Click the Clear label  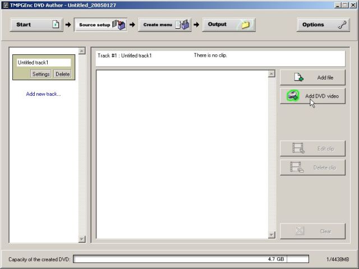click(325, 231)
